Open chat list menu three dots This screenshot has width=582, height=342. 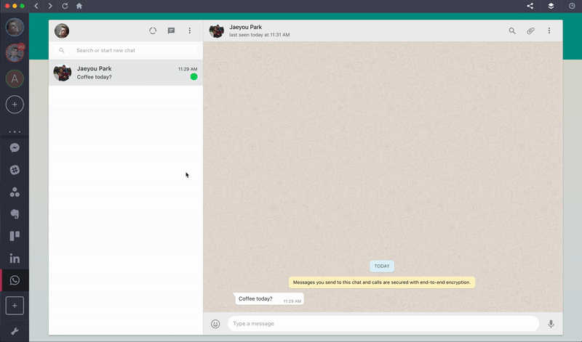pyautogui.click(x=190, y=30)
